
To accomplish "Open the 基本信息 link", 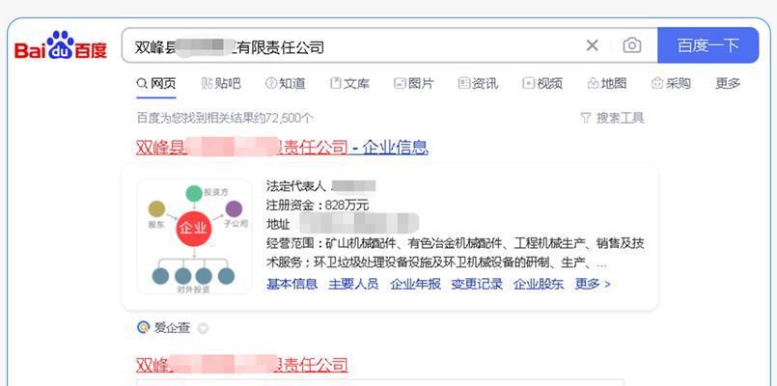I will coord(291,284).
